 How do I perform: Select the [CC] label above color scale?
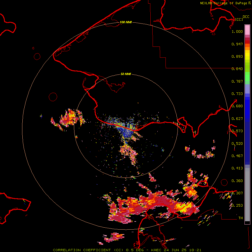point(239,19)
